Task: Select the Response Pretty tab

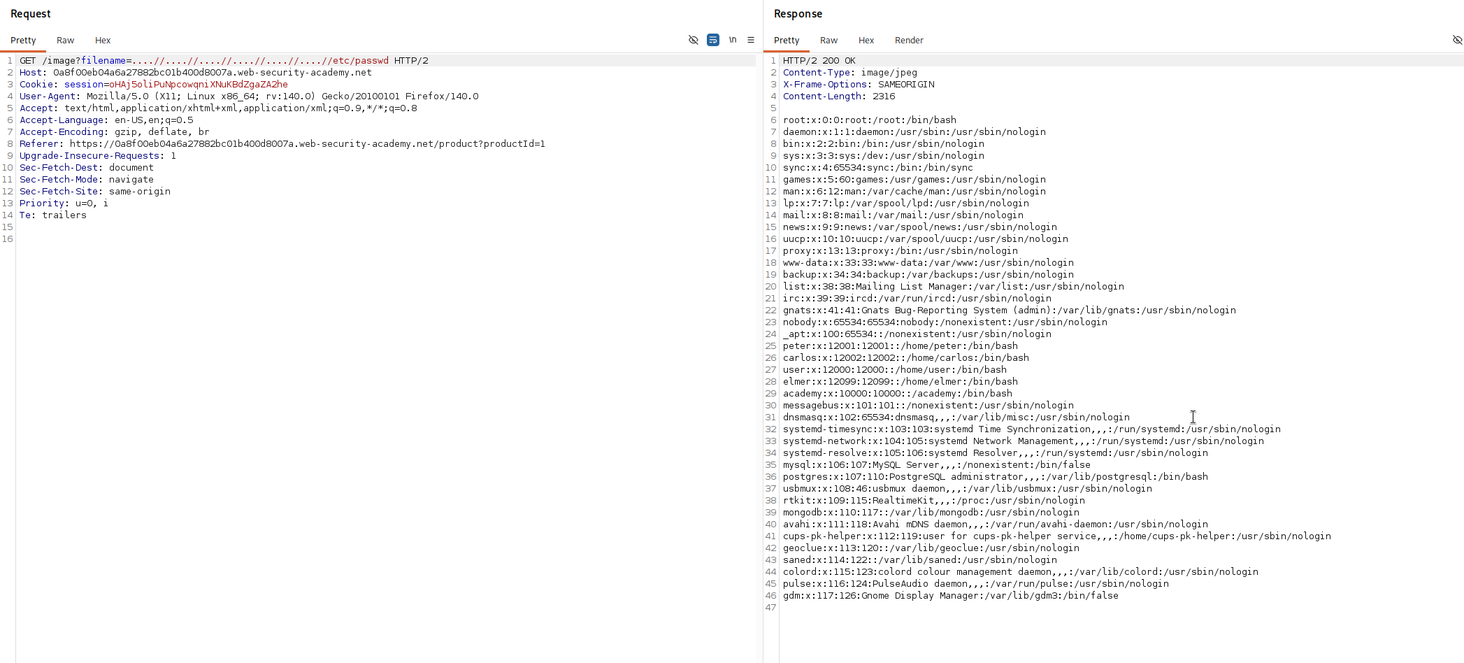Action: pyautogui.click(x=787, y=41)
